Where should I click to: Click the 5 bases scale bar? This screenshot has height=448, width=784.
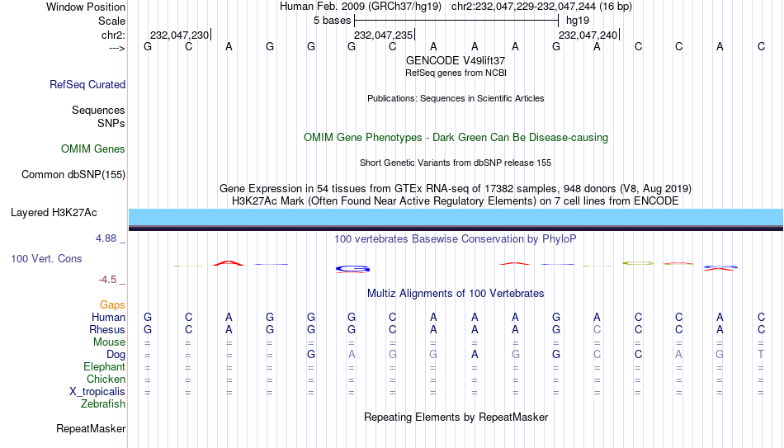coord(456,21)
